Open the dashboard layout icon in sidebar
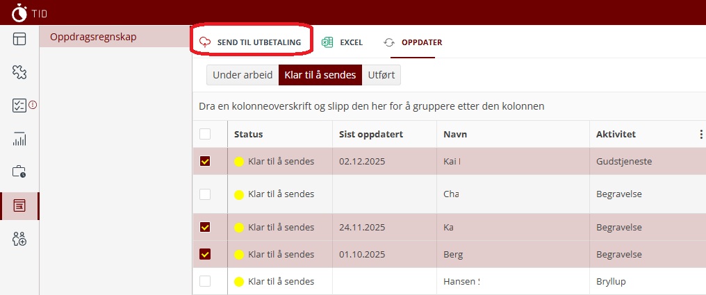This screenshot has width=706, height=295. pos(19,38)
